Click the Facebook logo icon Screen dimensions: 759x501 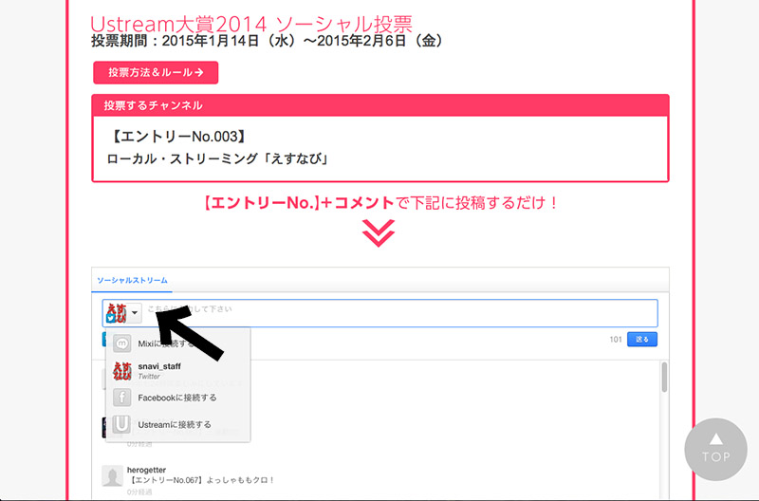coord(122,398)
